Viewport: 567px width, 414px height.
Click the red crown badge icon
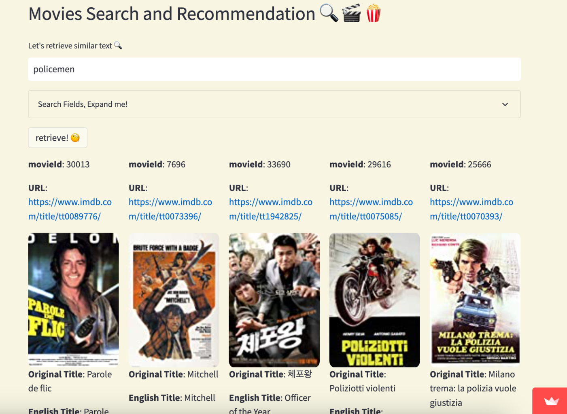pyautogui.click(x=551, y=401)
